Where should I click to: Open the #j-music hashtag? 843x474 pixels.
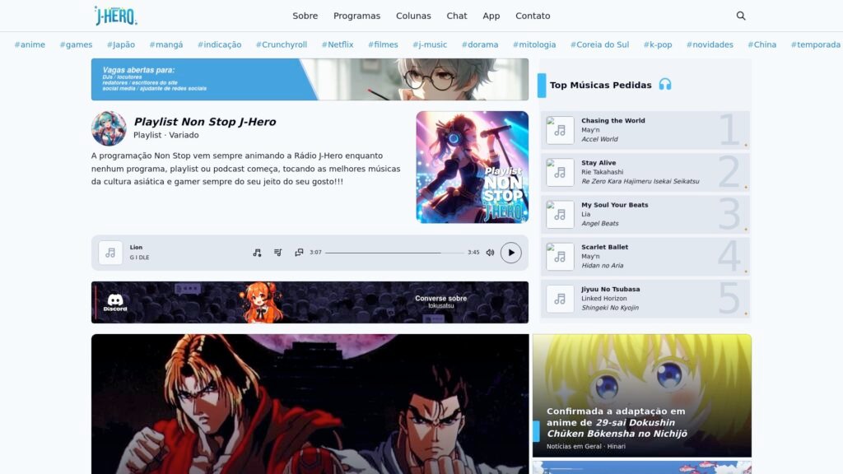(x=430, y=44)
